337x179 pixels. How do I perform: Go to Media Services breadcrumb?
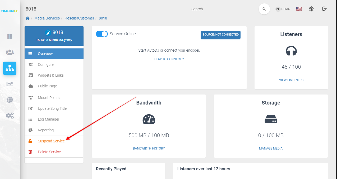(x=47, y=18)
